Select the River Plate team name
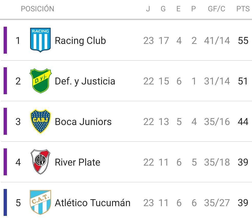Viewport: 252px width, 220px height. tap(77, 162)
